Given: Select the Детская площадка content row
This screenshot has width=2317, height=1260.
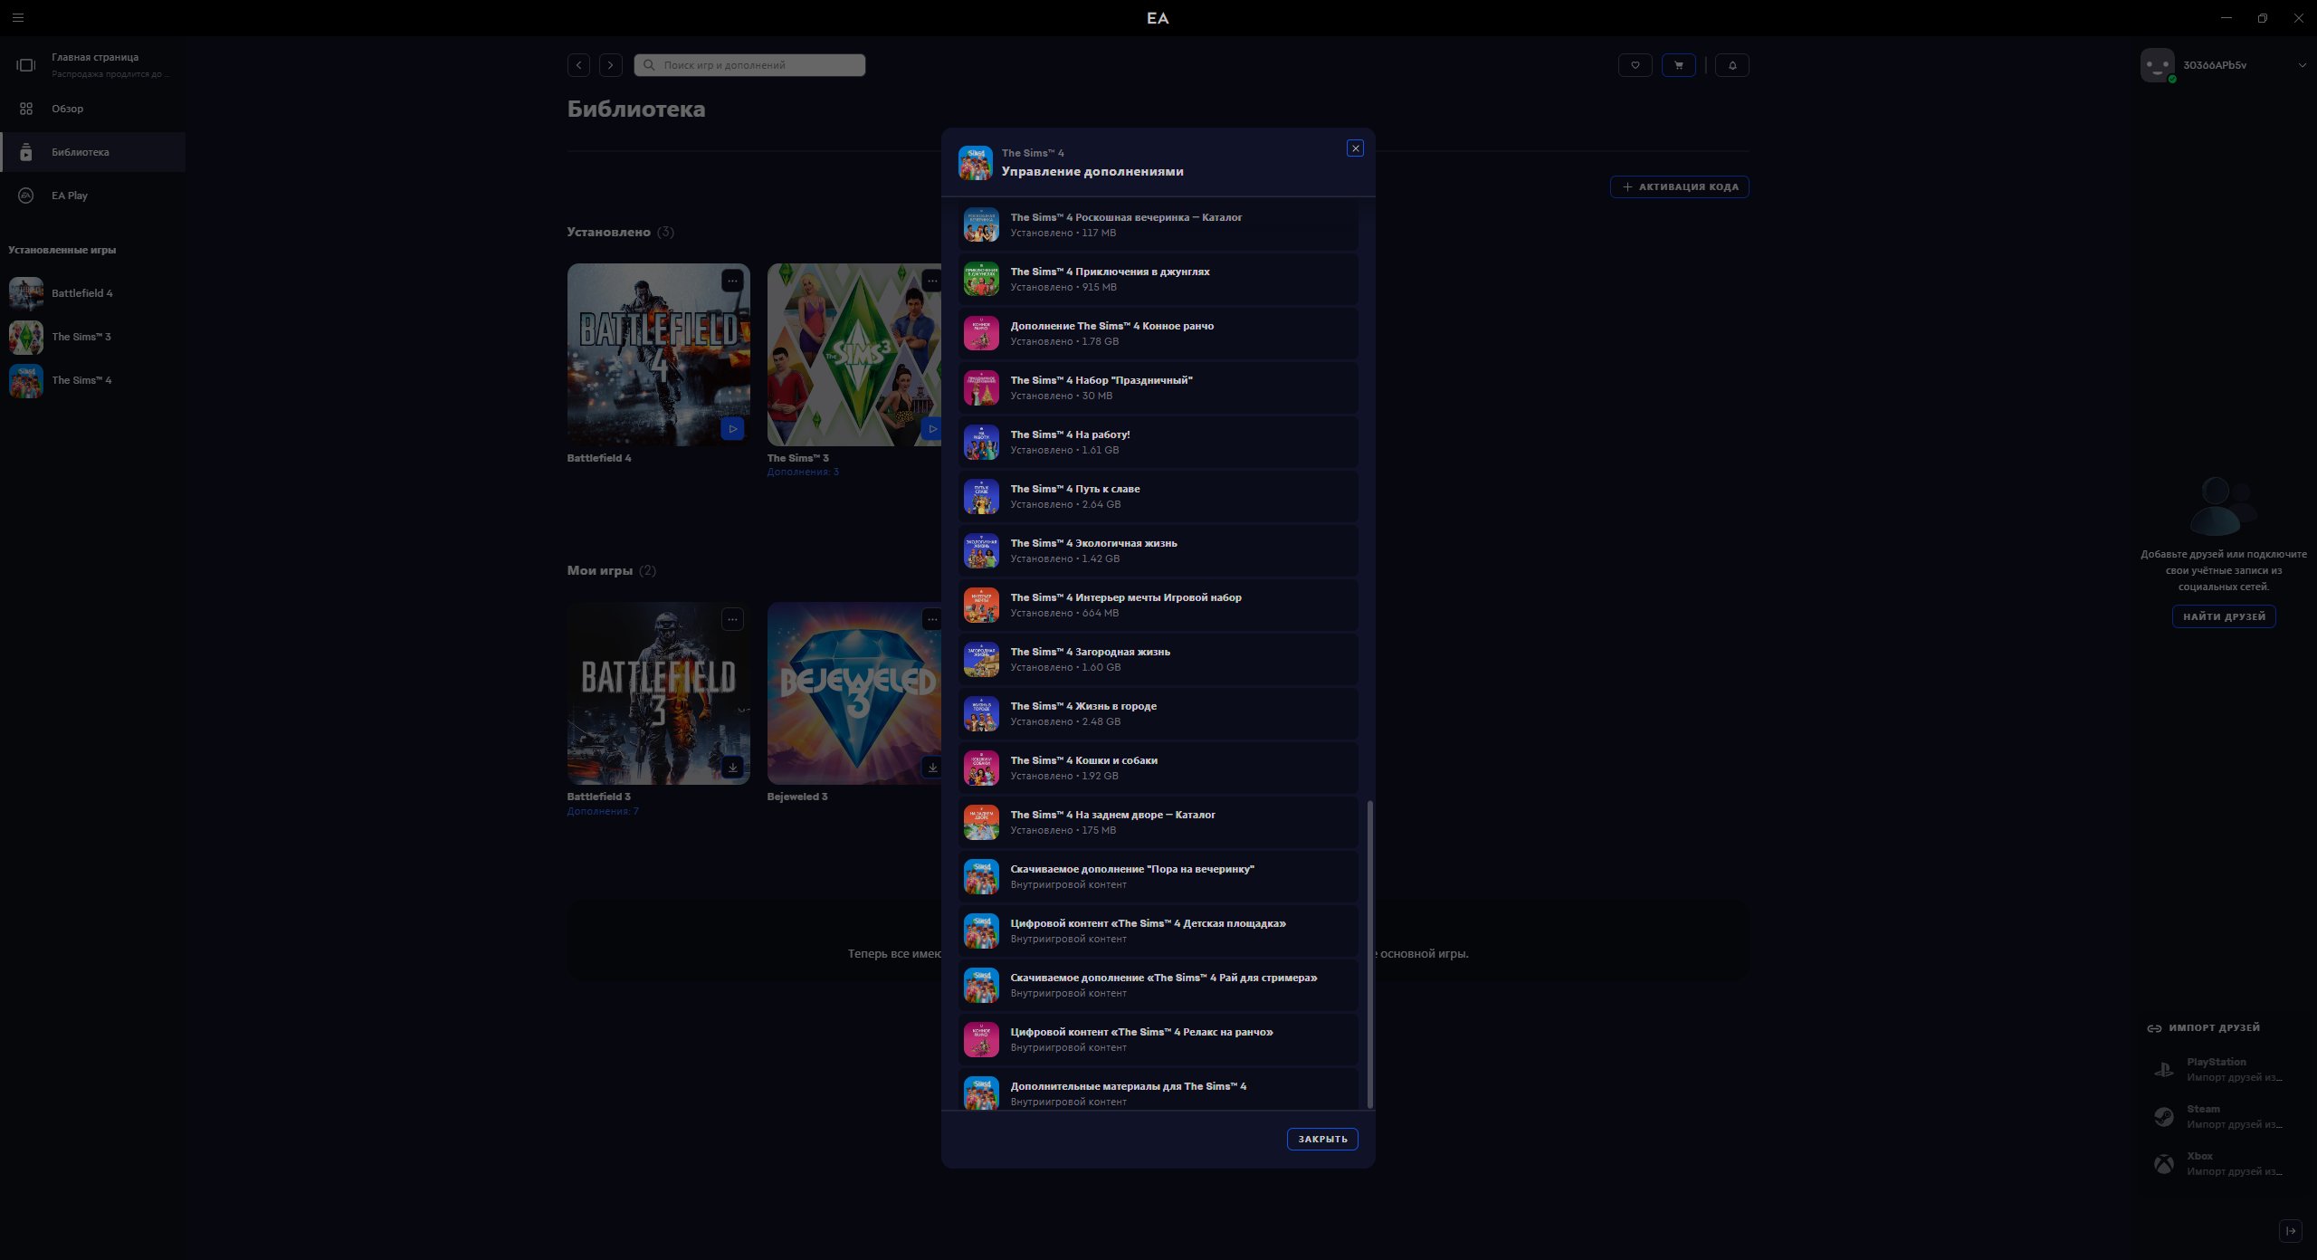Looking at the screenshot, I should pos(1158,931).
